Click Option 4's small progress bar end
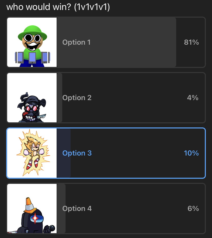The width and height of the screenshot is (212, 238). [61, 222]
